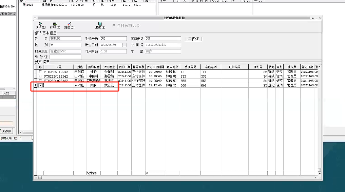This screenshot has width=345, height=192.
Task: Click the 预约号 column header
Action: [x=258, y=67]
